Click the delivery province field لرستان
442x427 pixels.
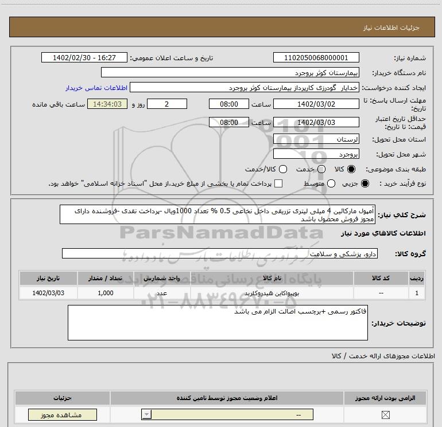click(x=316, y=139)
